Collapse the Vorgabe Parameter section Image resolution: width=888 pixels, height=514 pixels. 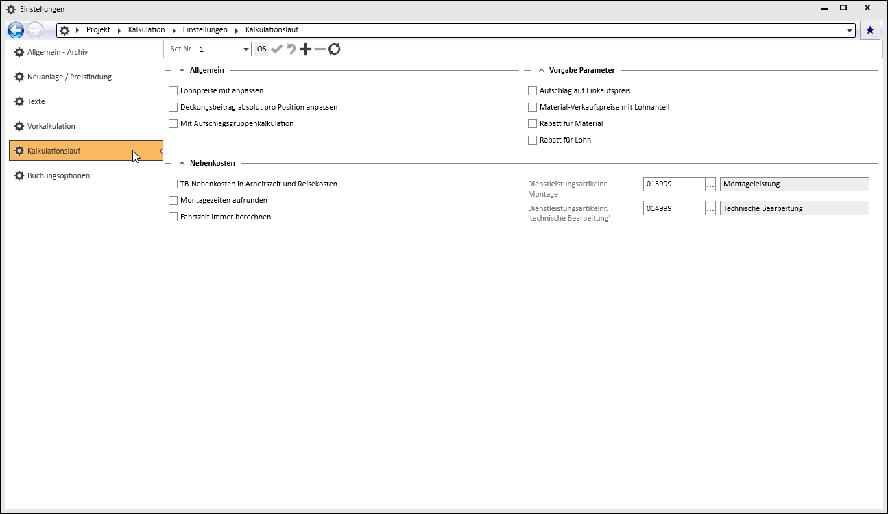click(x=541, y=70)
